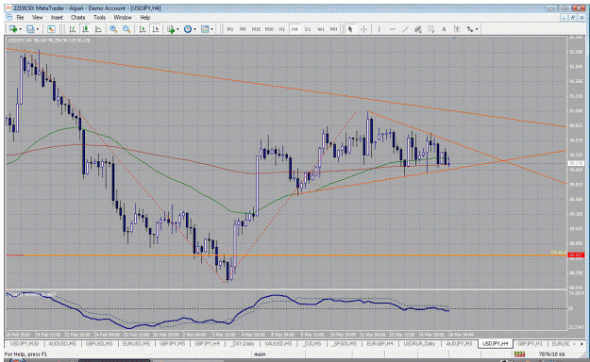
Task: Open the File menu
Action: [20, 17]
